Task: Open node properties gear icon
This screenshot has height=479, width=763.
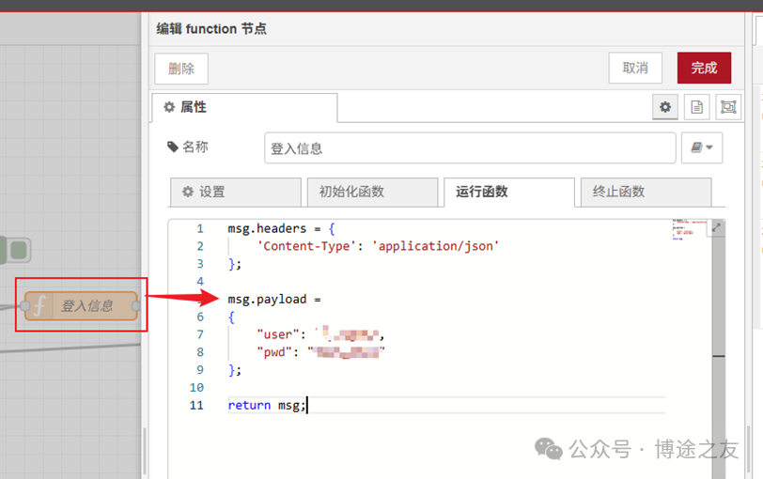Action: point(665,107)
